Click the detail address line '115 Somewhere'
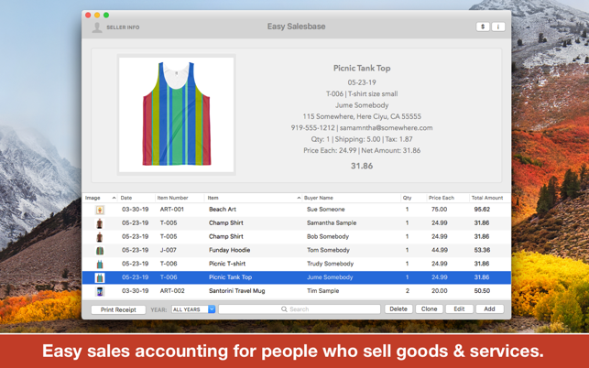 click(362, 116)
